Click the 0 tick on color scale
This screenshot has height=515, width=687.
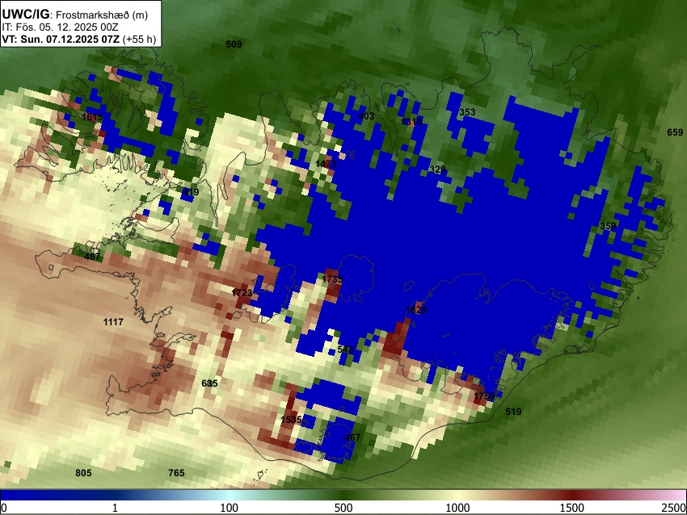tap(4, 508)
